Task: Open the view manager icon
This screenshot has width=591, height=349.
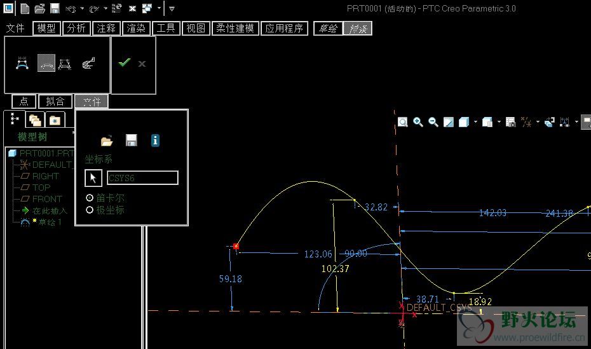Action: pos(511,121)
